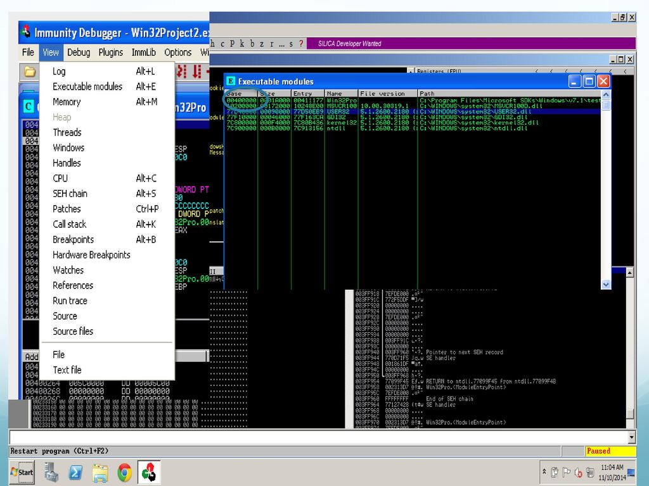The image size is (649, 486).
Task: Select SEH chain in the View menu
Action: coord(106,194)
